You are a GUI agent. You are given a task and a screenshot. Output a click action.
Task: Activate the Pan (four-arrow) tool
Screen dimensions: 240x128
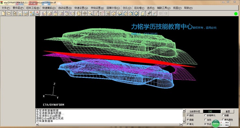(x=85, y=13)
